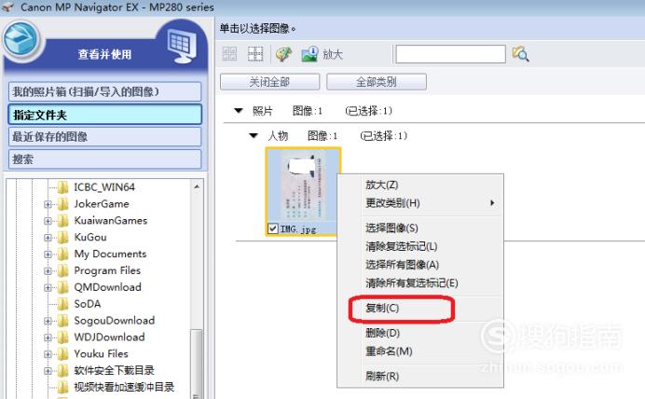Click the search text input field

(450, 54)
